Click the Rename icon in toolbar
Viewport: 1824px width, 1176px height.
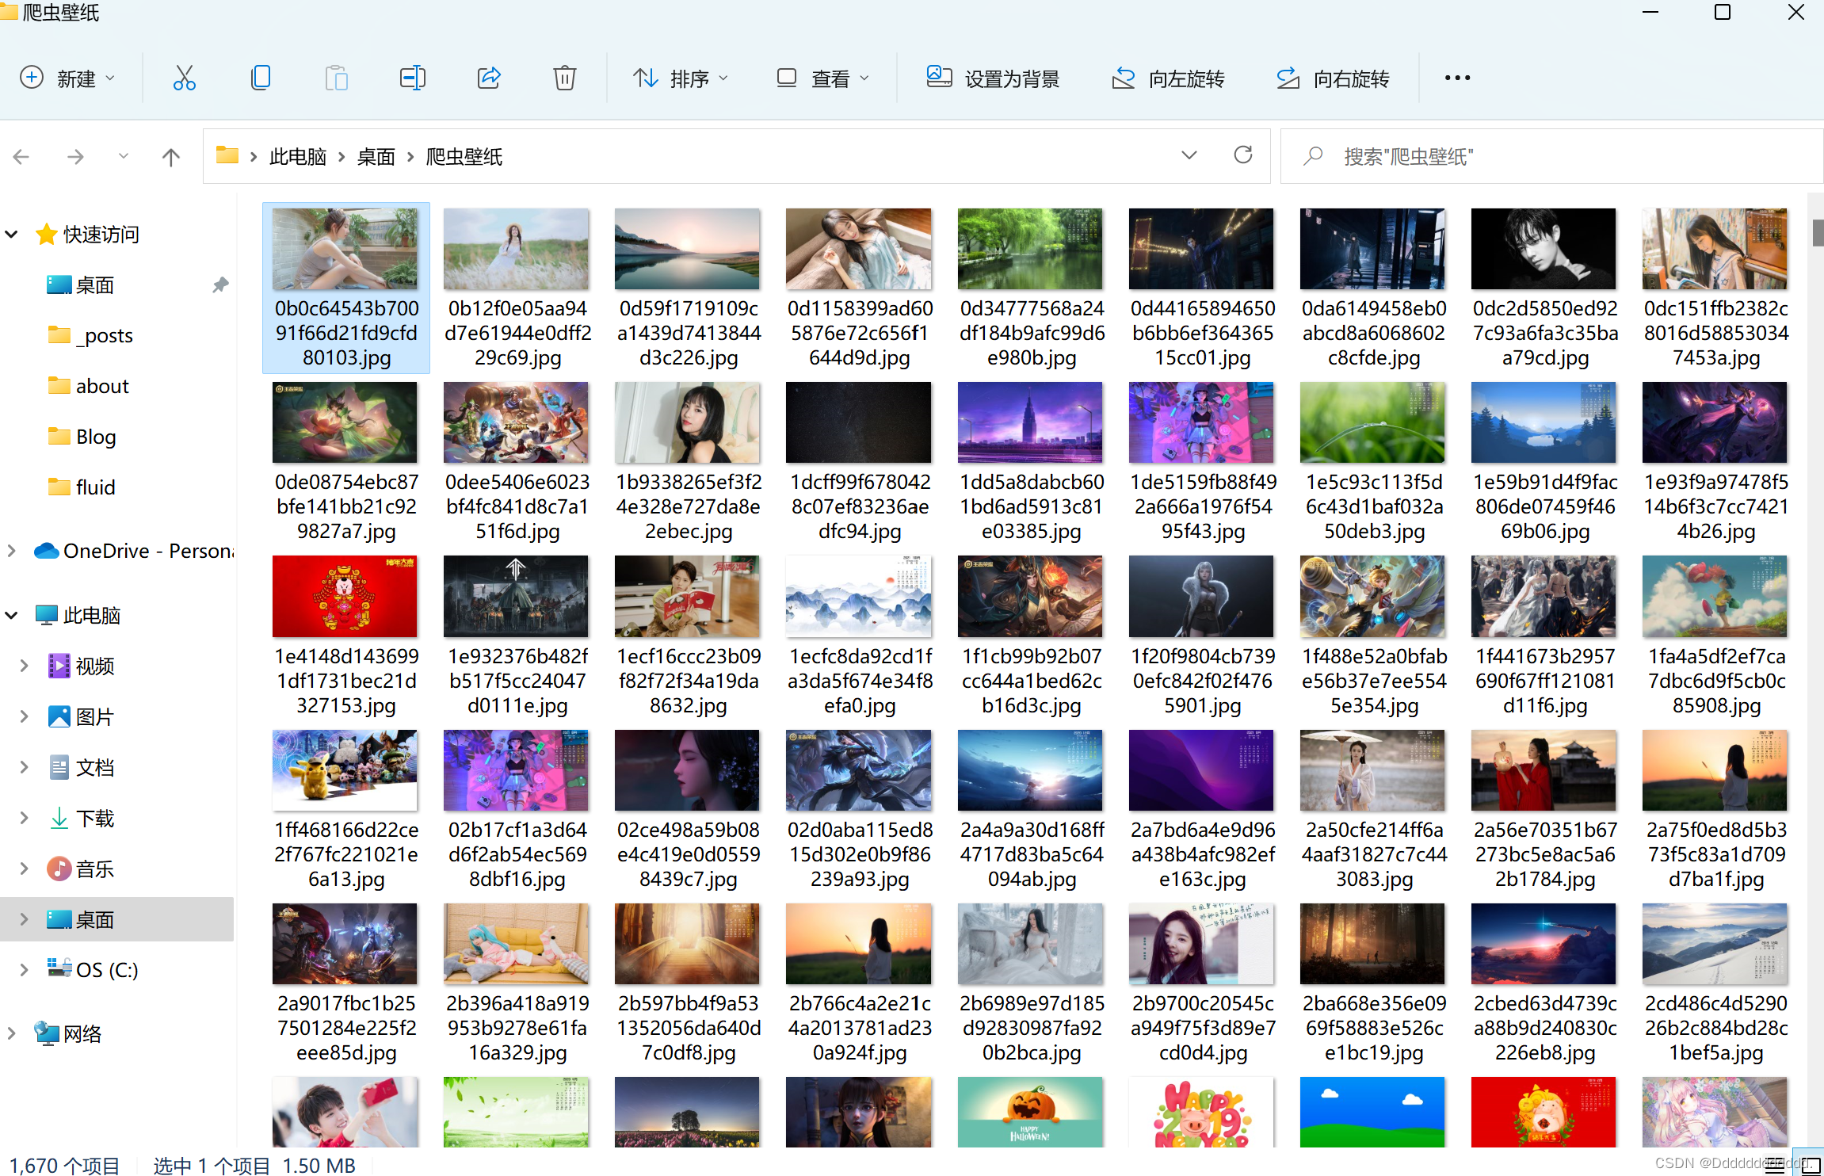(x=412, y=78)
